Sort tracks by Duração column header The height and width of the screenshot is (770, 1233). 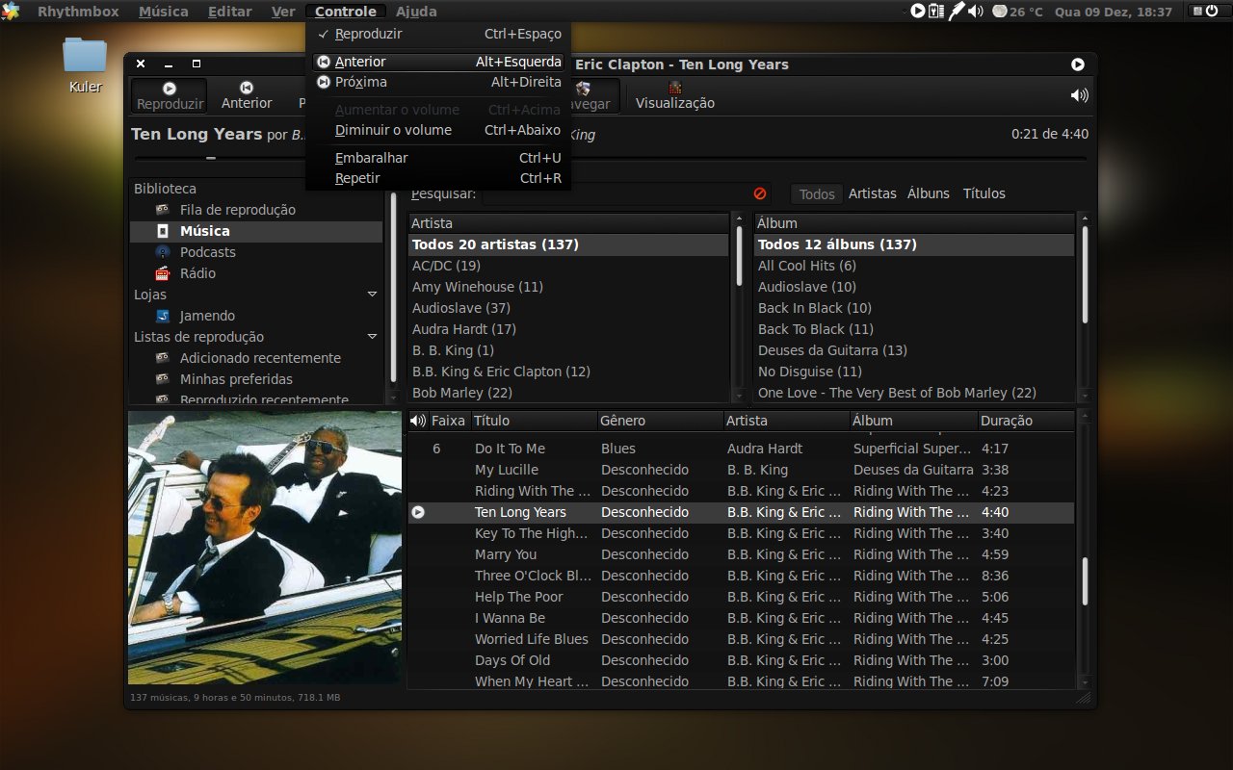tap(1025, 421)
